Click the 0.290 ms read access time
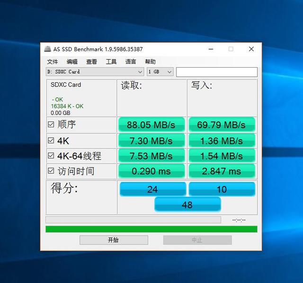 point(151,171)
